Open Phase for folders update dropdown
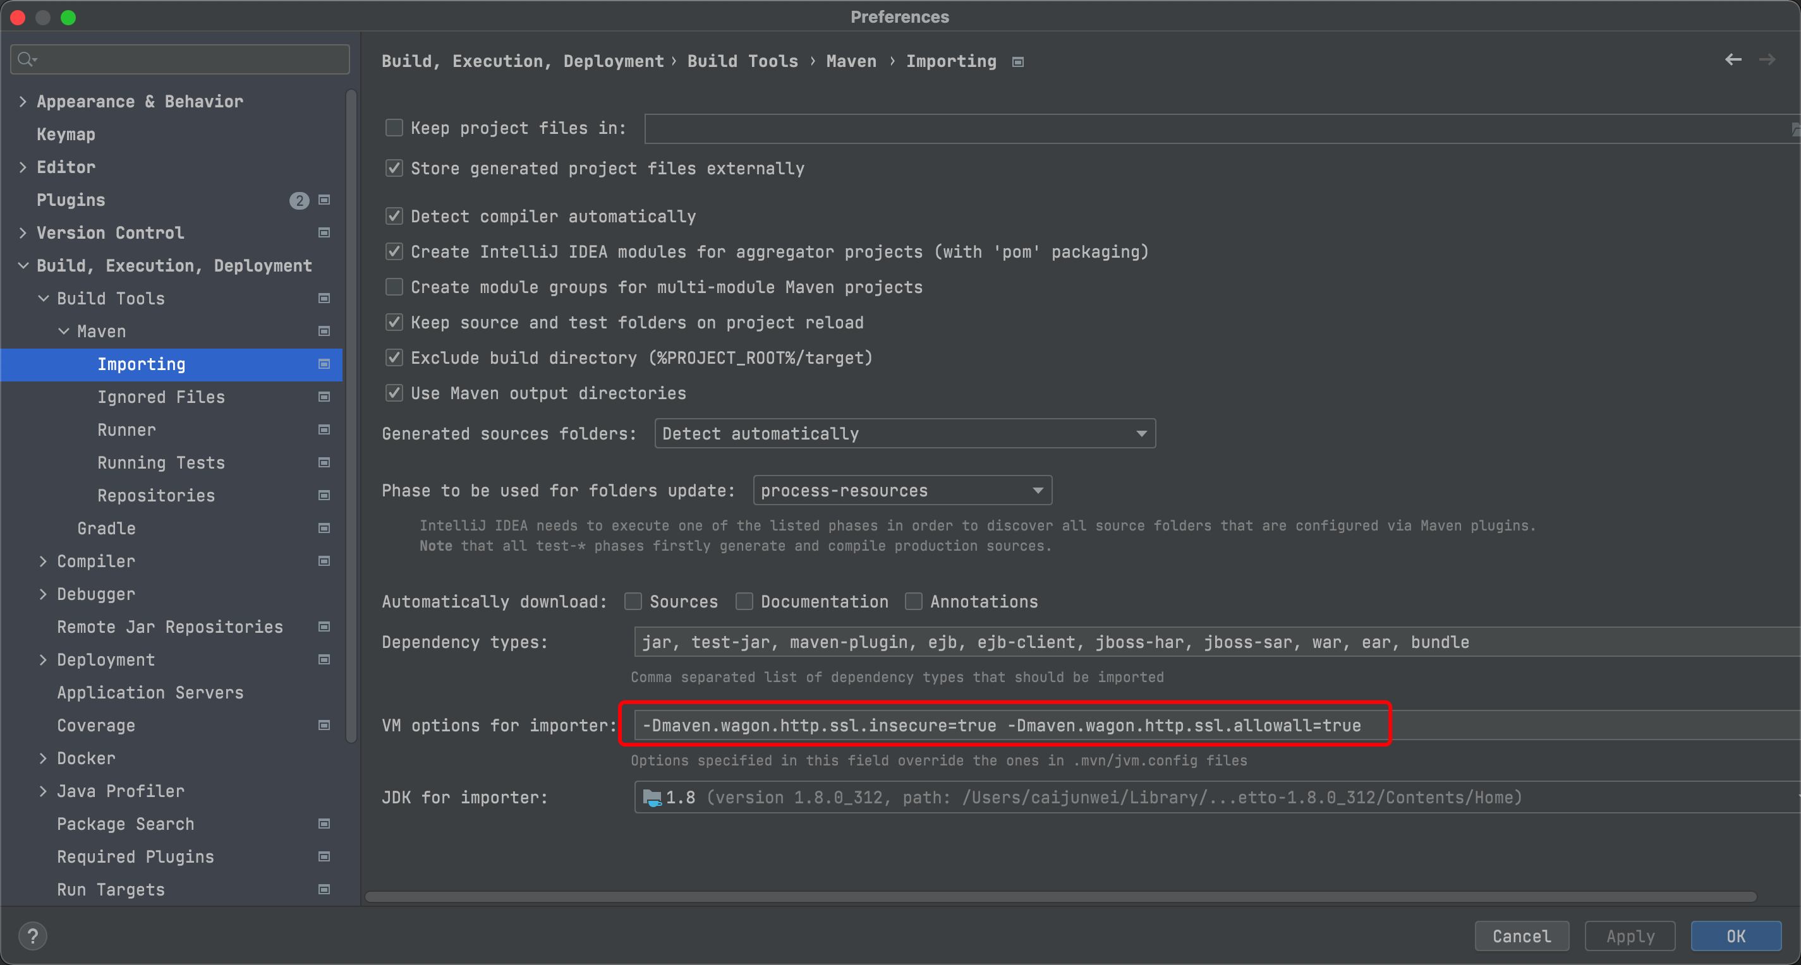Image resolution: width=1801 pixels, height=965 pixels. coord(902,491)
